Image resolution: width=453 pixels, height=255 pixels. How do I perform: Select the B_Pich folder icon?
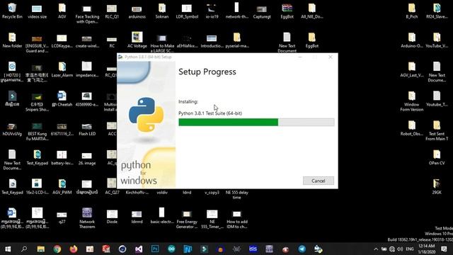pos(412,11)
